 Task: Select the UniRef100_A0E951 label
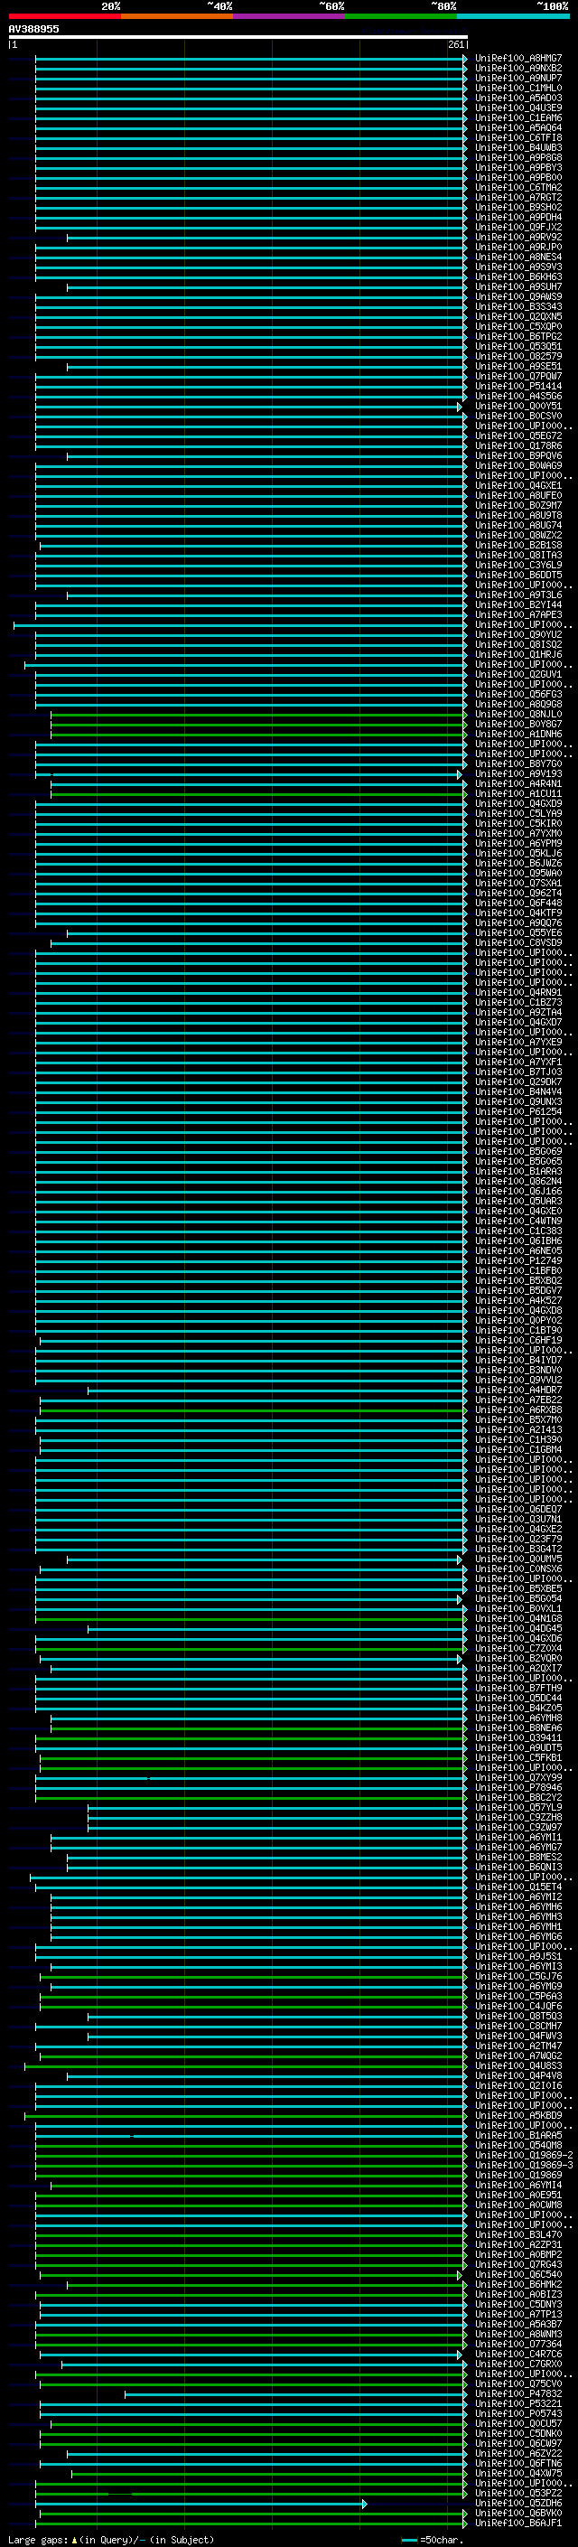coord(518,2196)
